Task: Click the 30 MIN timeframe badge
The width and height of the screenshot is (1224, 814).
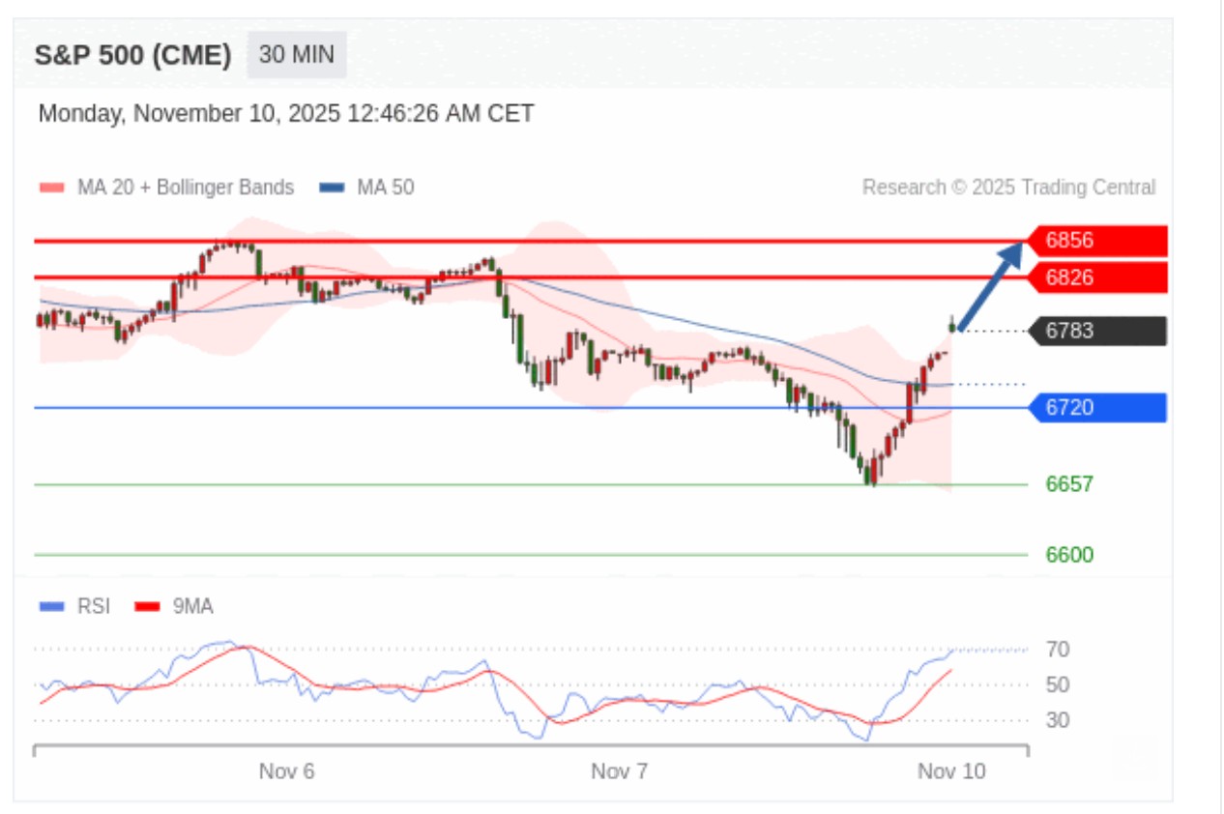Action: [296, 55]
